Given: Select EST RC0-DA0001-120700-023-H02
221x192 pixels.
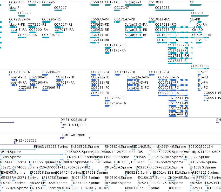Looking at the screenshot, I should [x=64, y=167].
